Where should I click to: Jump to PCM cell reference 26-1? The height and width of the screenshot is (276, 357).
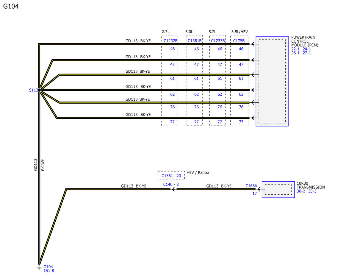pyautogui.click(x=296, y=53)
